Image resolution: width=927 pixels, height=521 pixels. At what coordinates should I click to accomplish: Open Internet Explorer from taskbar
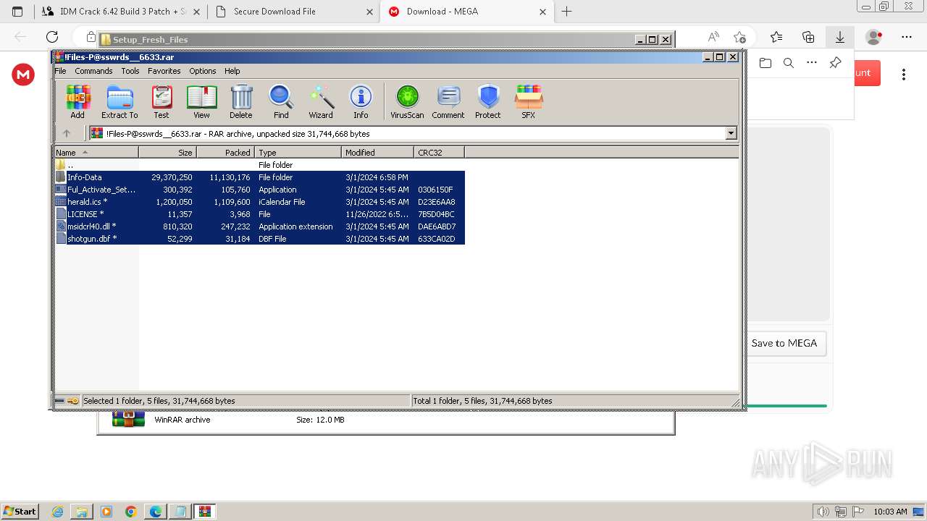tap(57, 512)
